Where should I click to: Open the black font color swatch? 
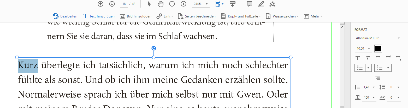tap(378, 49)
